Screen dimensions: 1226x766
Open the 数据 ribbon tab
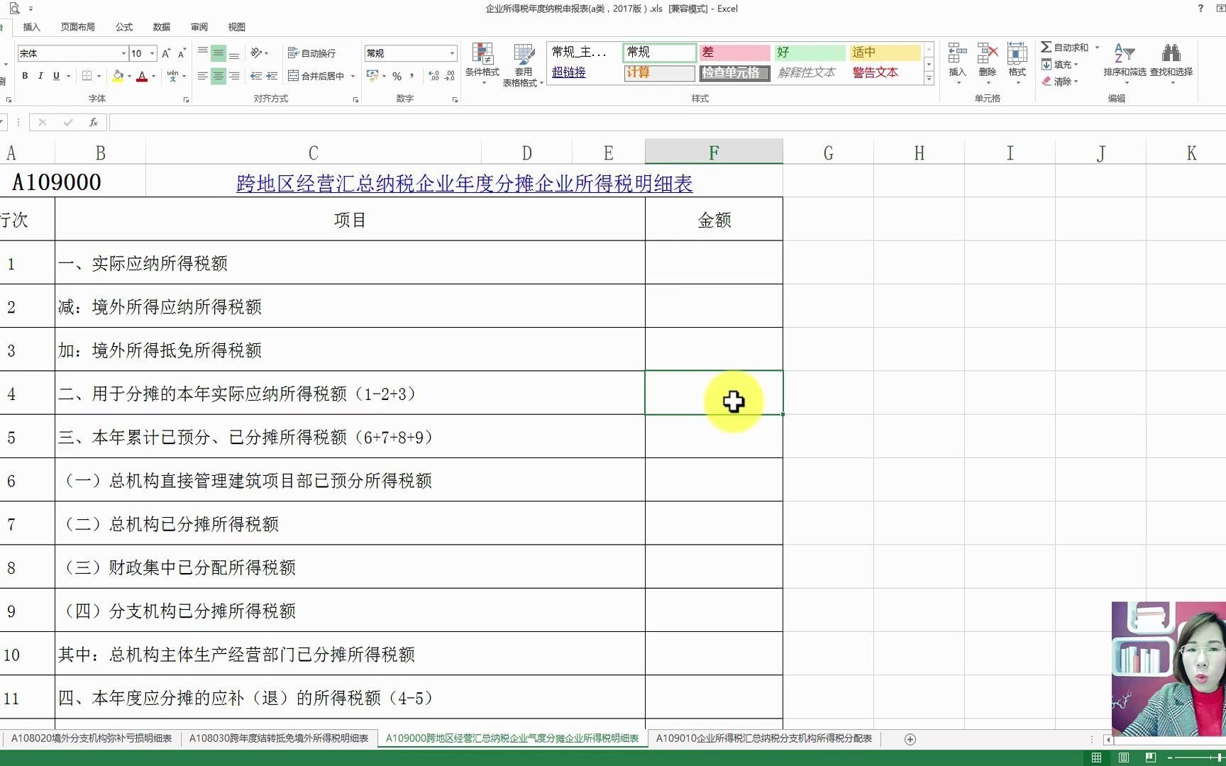pos(160,27)
